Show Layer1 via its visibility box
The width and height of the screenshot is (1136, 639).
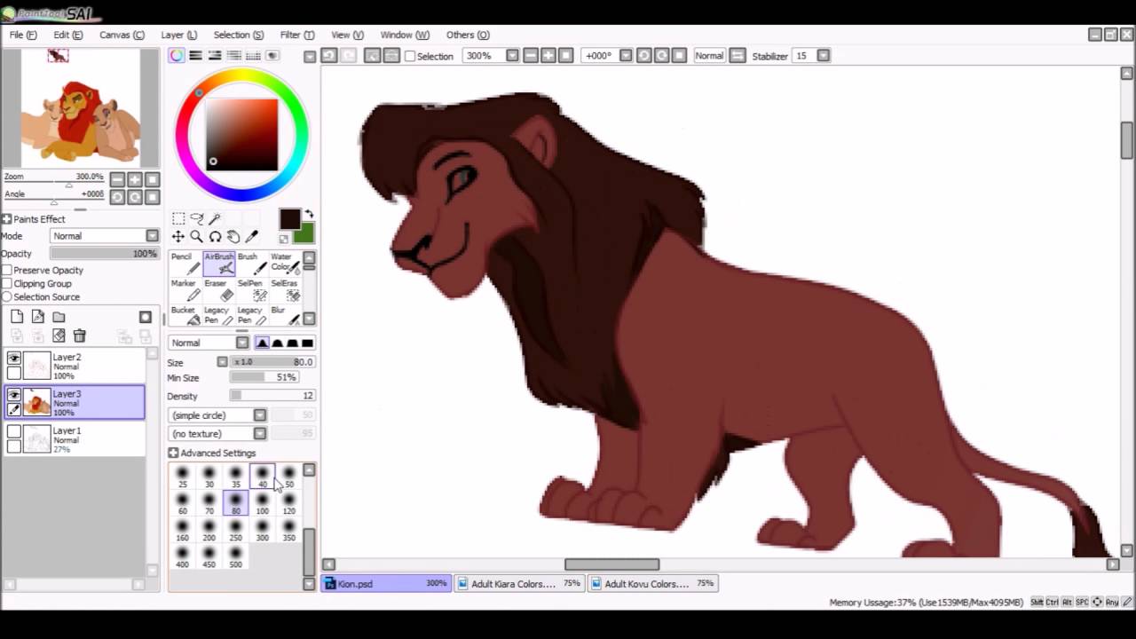click(x=13, y=432)
